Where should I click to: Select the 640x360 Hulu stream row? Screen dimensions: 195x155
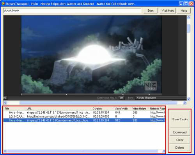[x=84, y=113]
